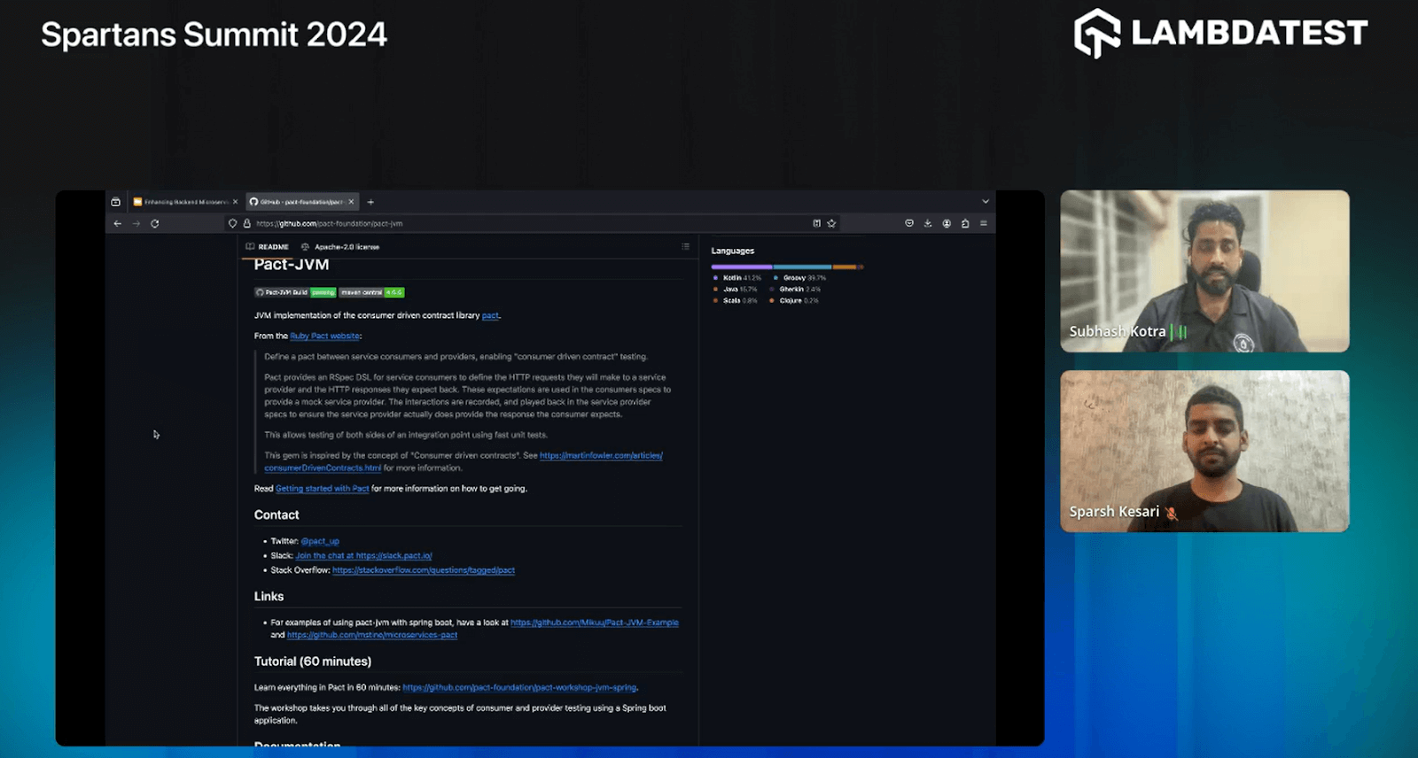Click the Pact-JVM title heading
The width and height of the screenshot is (1418, 758).
[x=292, y=265]
